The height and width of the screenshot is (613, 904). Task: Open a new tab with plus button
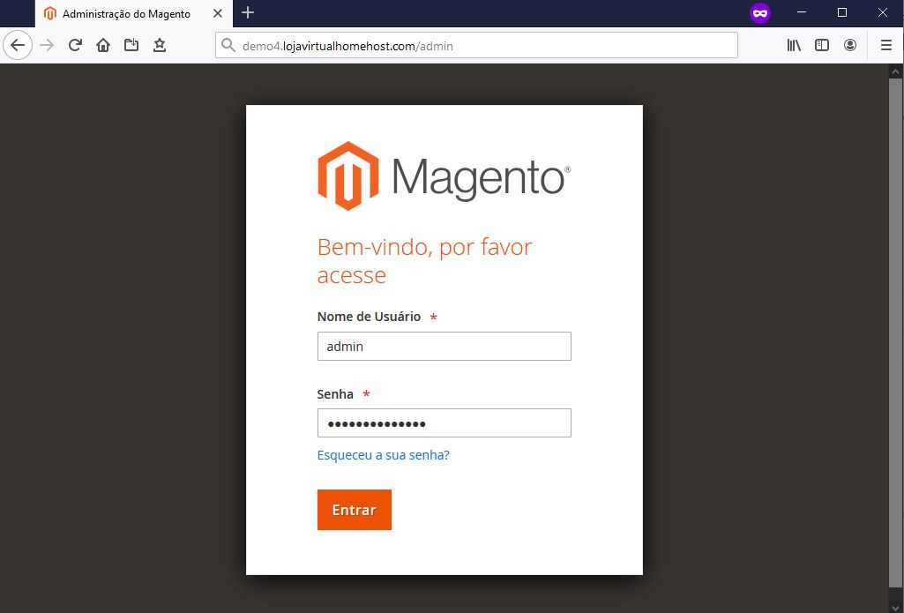[x=248, y=12]
